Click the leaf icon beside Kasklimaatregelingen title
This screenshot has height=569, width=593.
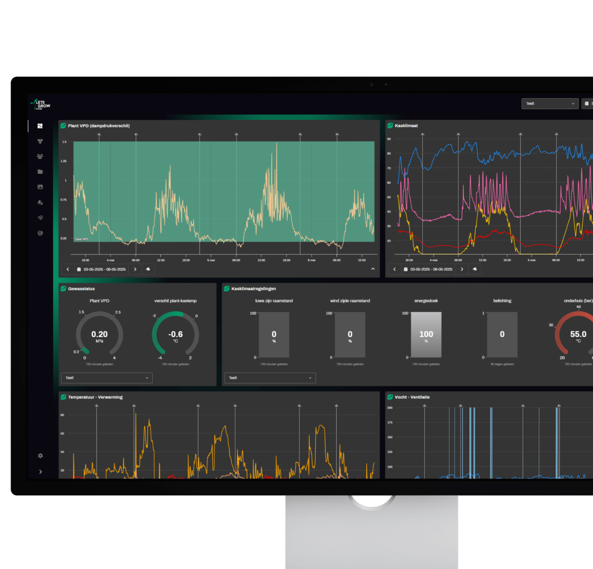(226, 288)
